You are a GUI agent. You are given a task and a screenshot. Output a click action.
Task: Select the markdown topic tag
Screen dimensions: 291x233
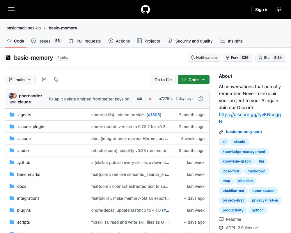click(x=256, y=171)
